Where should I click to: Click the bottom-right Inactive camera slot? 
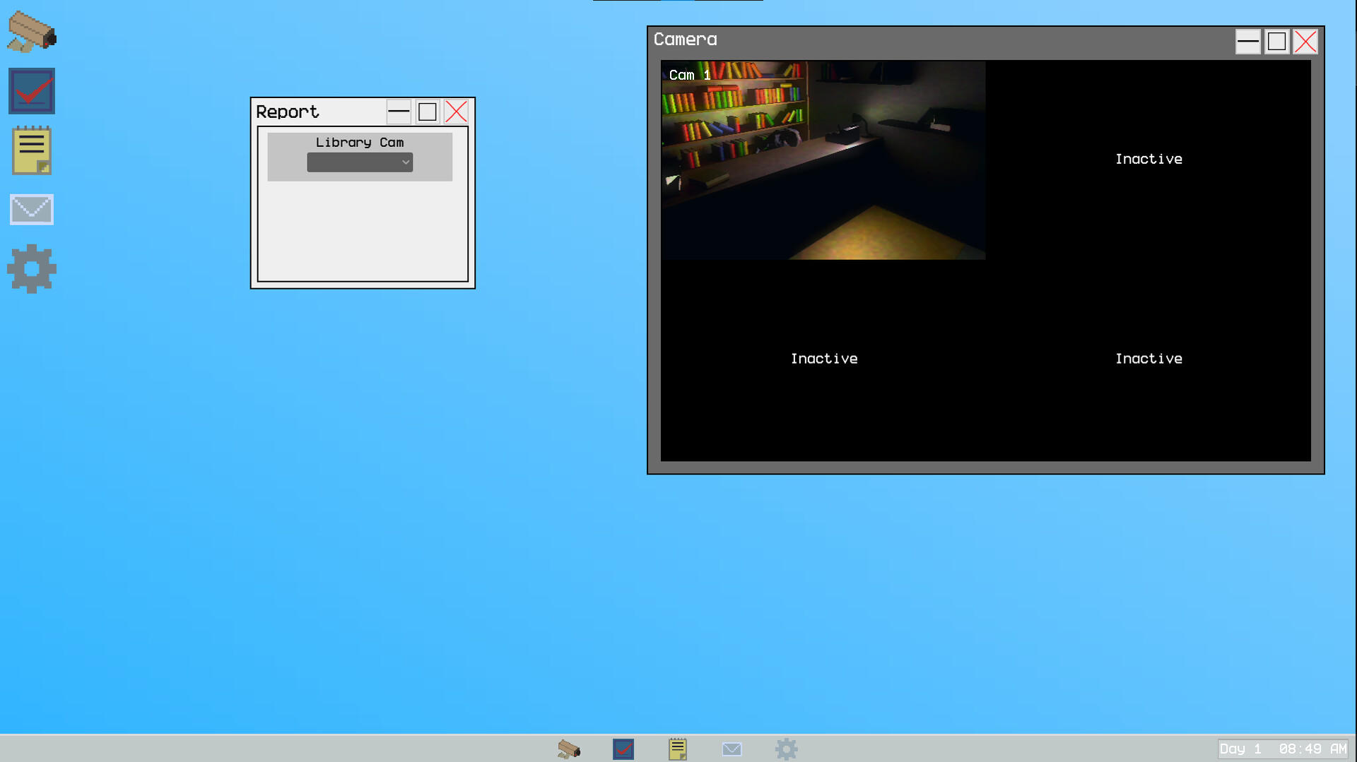(1149, 359)
